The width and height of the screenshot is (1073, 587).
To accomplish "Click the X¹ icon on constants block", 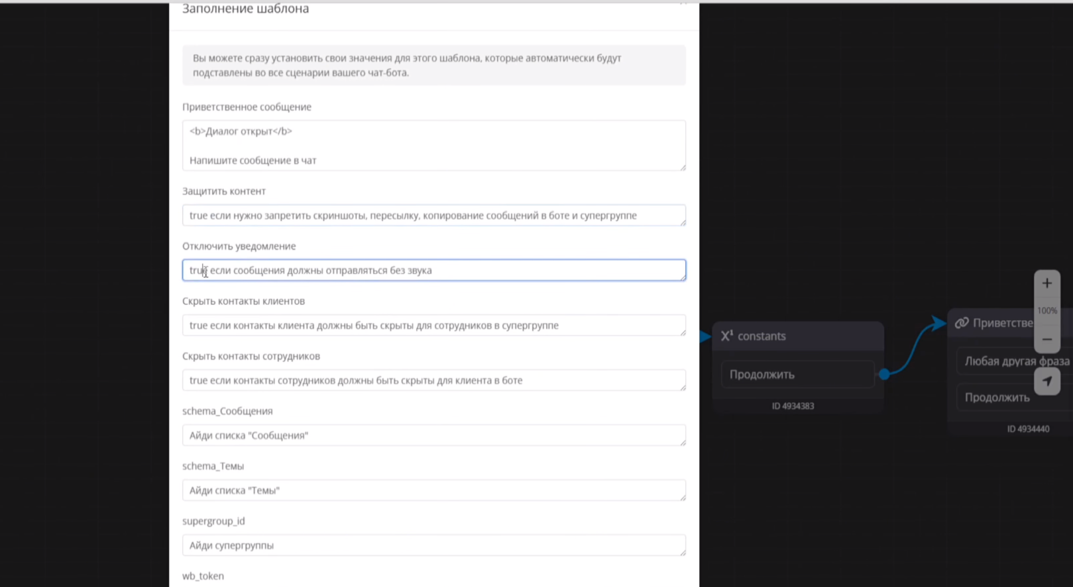I will pos(727,336).
